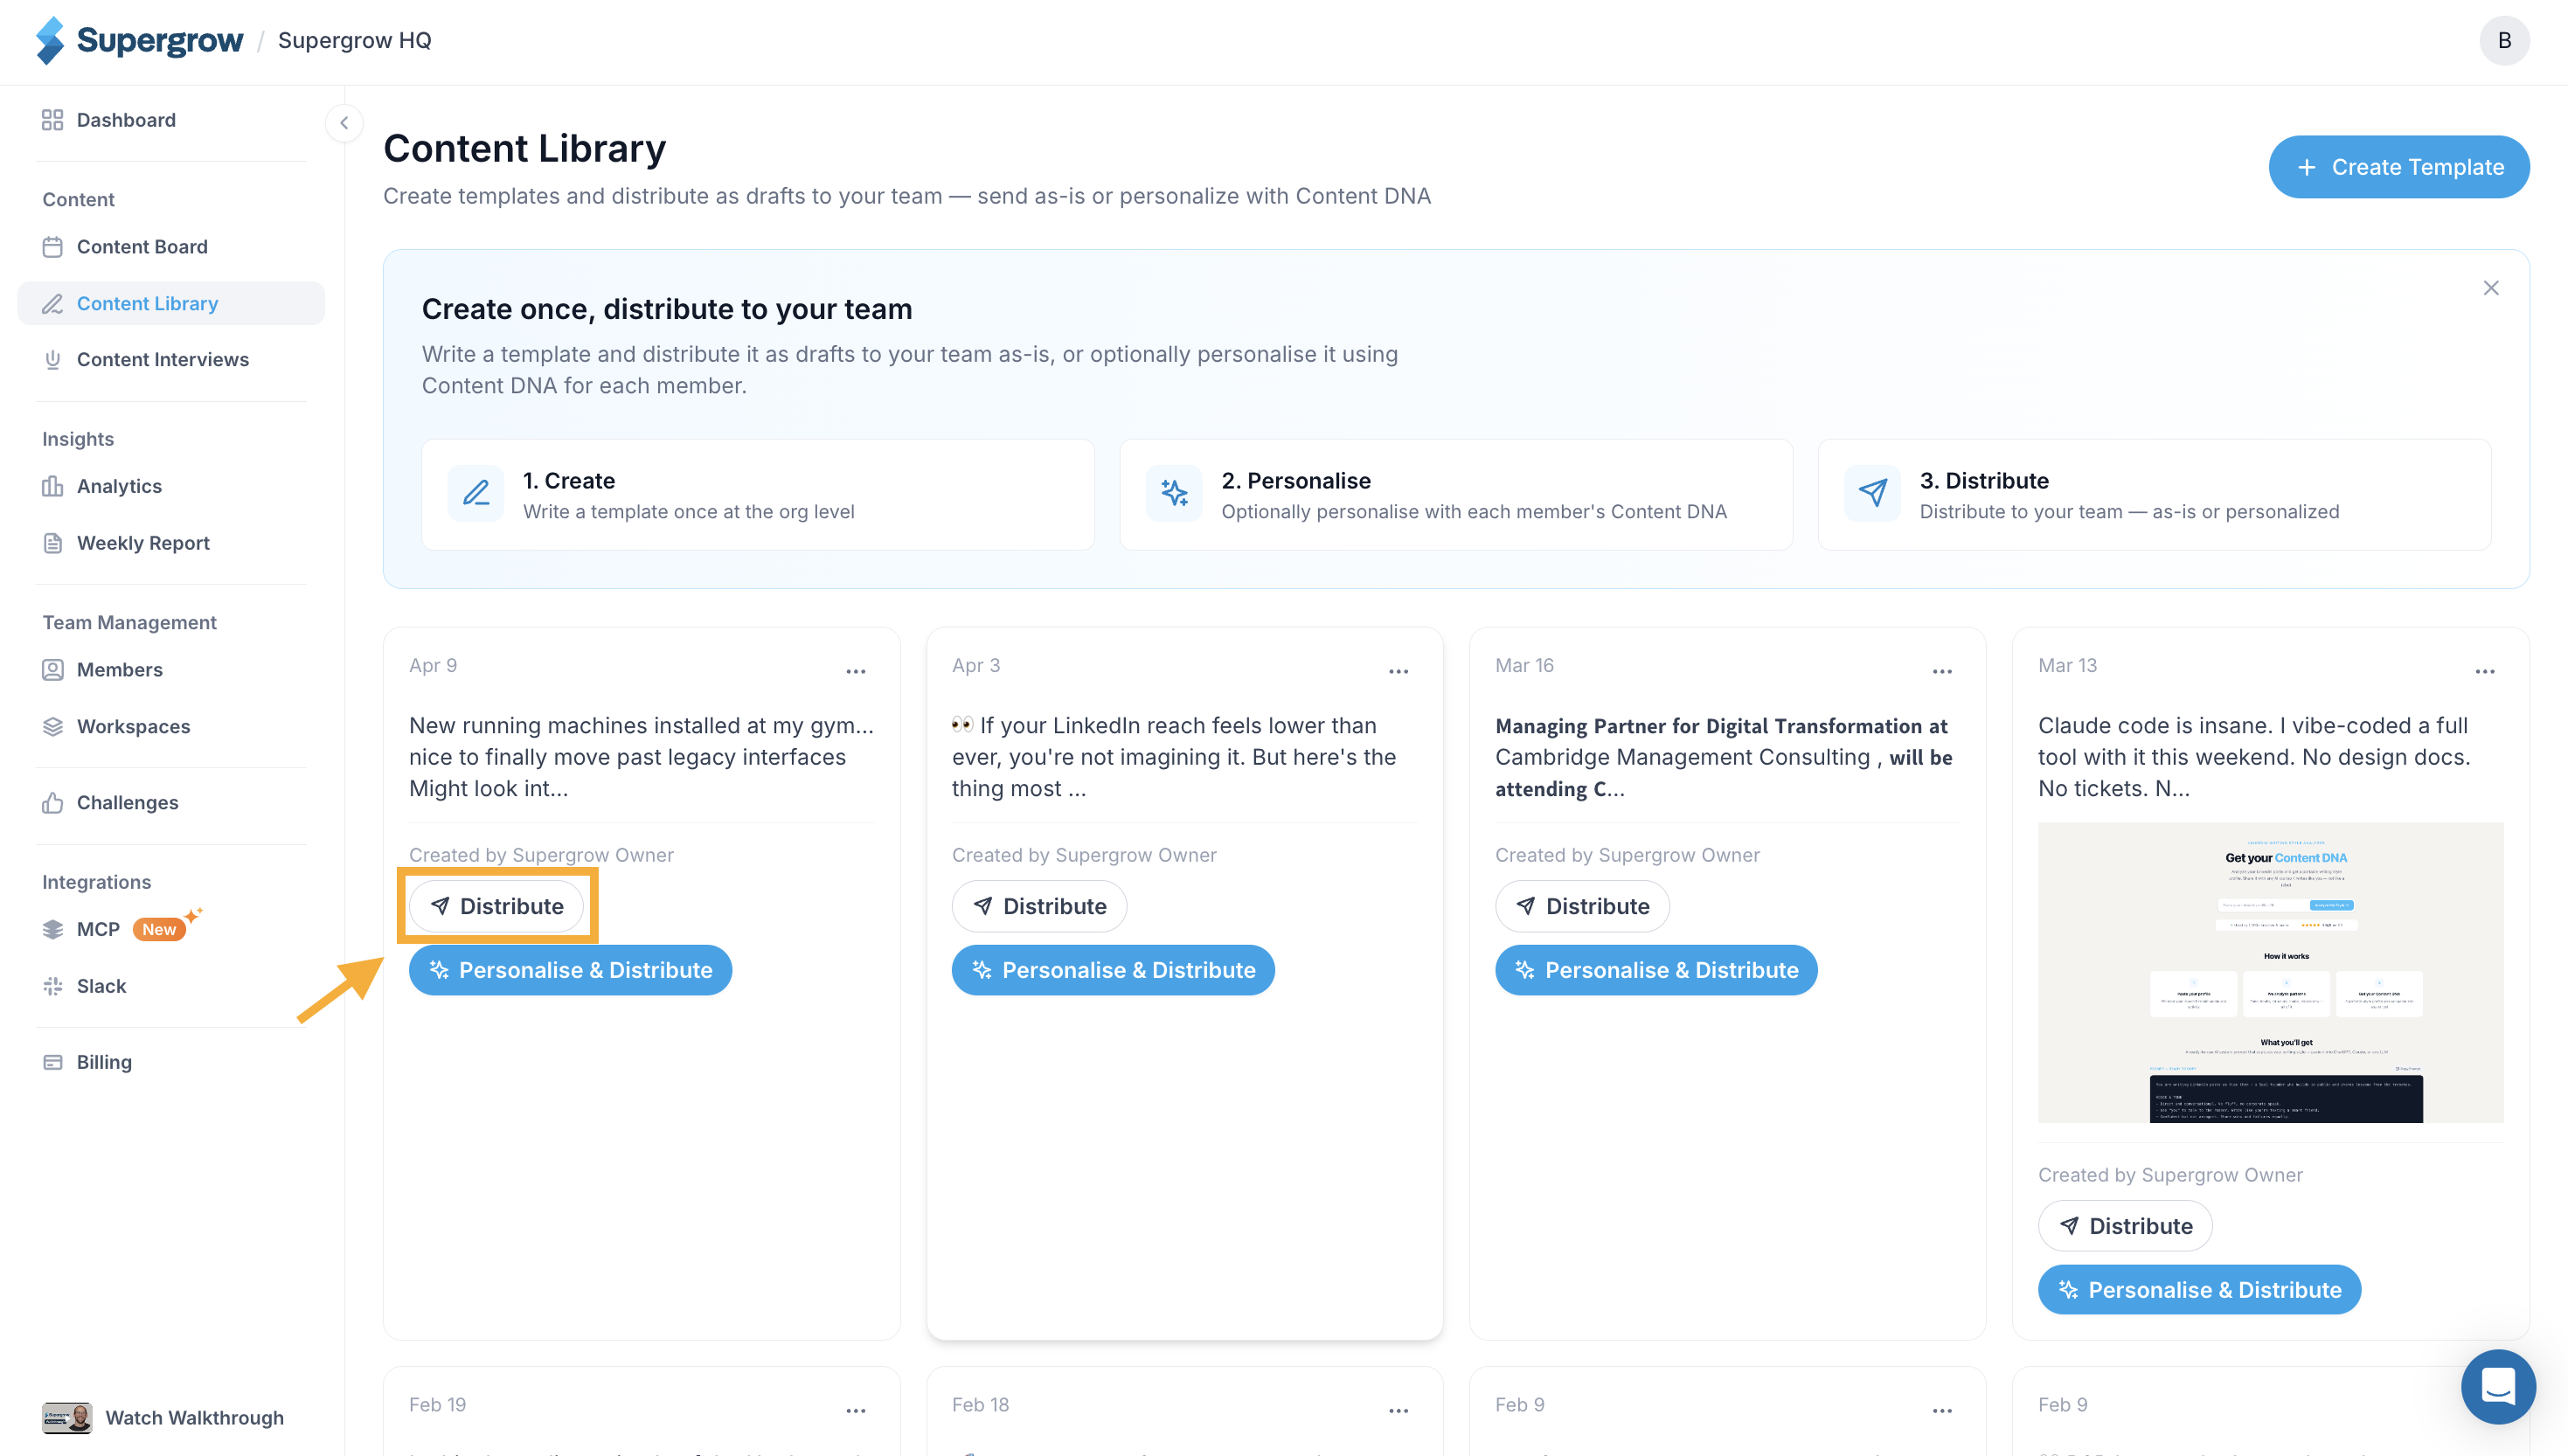Open options menu for Apr 9 template
The width and height of the screenshot is (2568, 1456).
[x=856, y=670]
